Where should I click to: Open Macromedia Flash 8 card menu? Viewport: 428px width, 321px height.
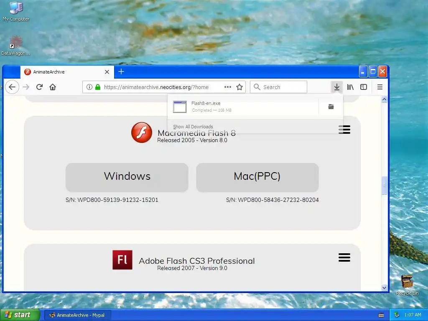click(344, 130)
